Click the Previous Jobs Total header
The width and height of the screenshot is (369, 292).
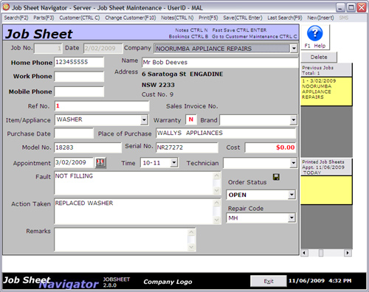tap(326, 70)
